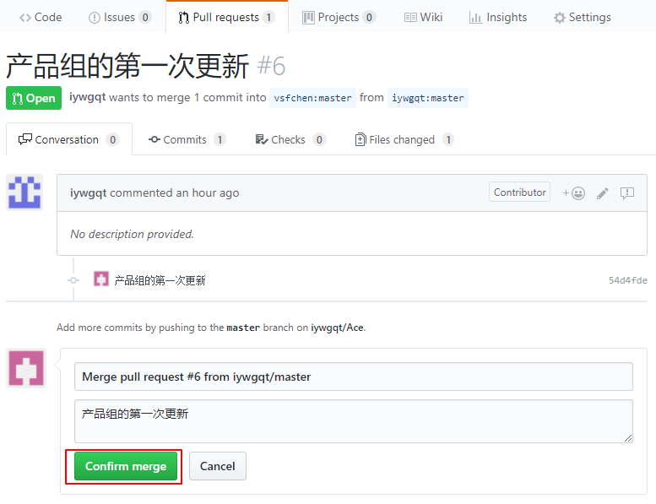Click the pink avatar beside merge box
This screenshot has height=504, width=656.
pos(26,369)
